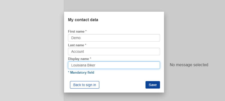Screen dimensions: 225x101
Task: Click the First name input field
Action: (114, 38)
